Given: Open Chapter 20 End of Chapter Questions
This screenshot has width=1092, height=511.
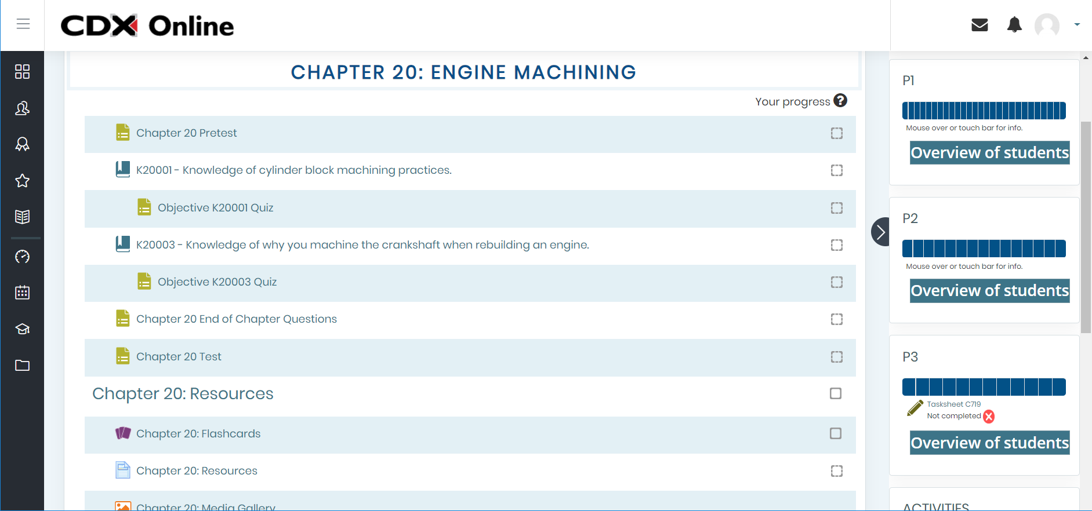Looking at the screenshot, I should 236,319.
